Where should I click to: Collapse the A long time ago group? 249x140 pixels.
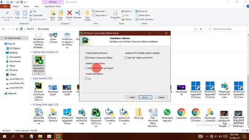point(31,105)
